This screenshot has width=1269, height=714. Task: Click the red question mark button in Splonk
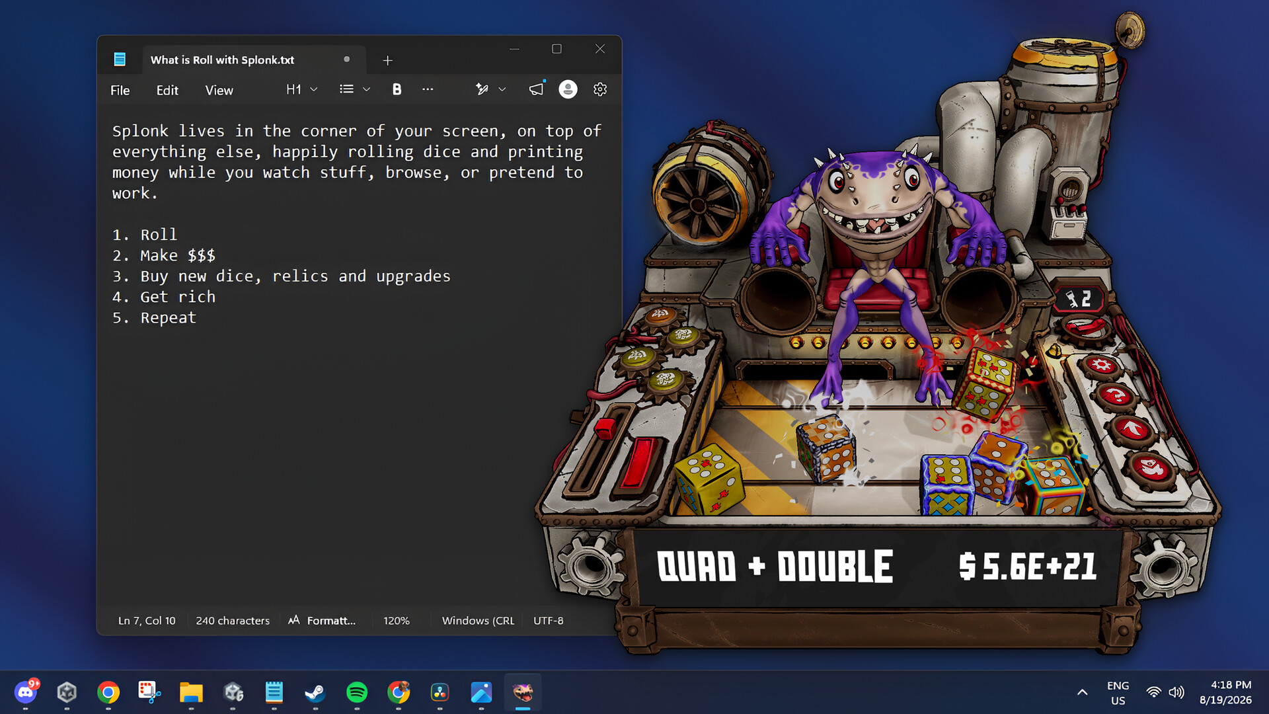[1117, 396]
